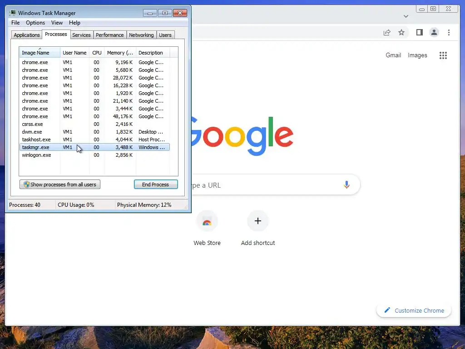The width and height of the screenshot is (465, 349).
Task: Click the Google logo
Action: [242, 136]
